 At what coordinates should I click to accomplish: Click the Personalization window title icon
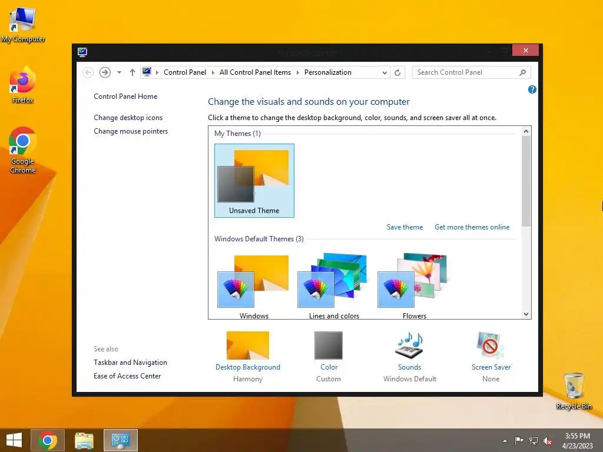click(x=82, y=52)
